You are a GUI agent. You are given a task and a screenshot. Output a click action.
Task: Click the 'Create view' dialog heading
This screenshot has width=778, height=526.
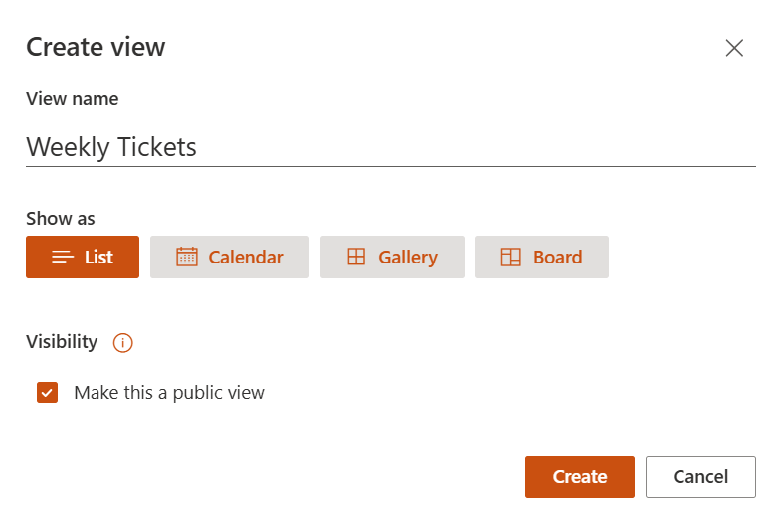(x=96, y=47)
